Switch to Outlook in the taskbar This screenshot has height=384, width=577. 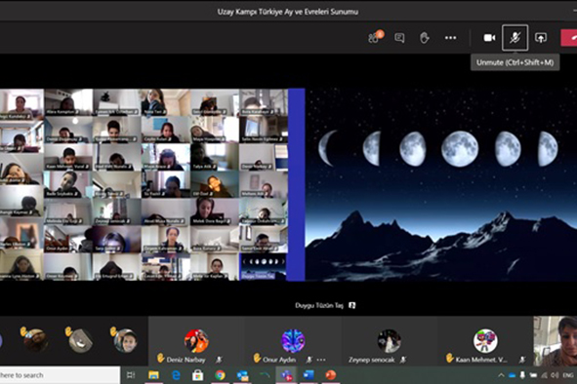pos(242,375)
